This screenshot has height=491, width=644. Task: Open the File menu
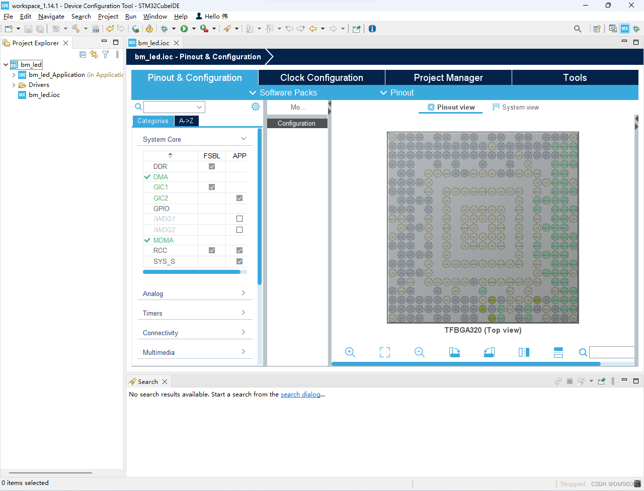8,17
